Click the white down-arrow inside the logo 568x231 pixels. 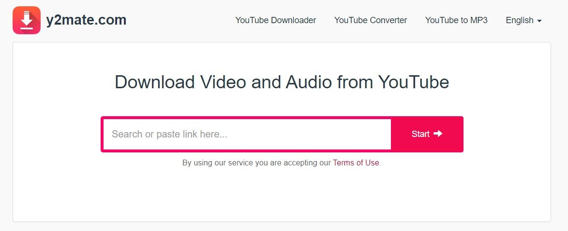coord(27,19)
